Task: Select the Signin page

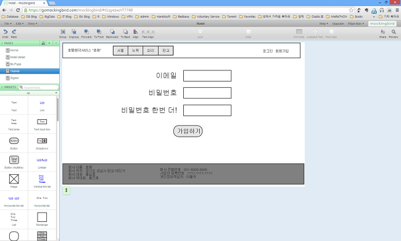Action: click(x=30, y=78)
